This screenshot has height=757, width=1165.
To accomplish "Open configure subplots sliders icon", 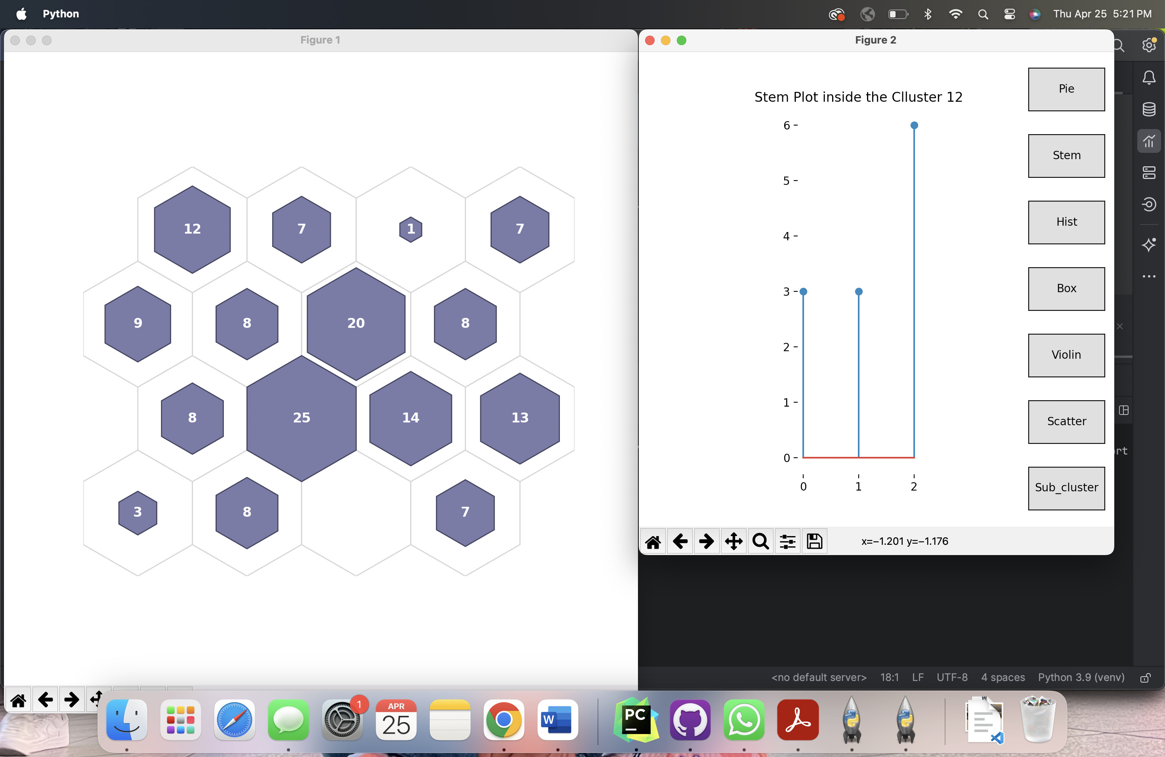I will coord(787,541).
